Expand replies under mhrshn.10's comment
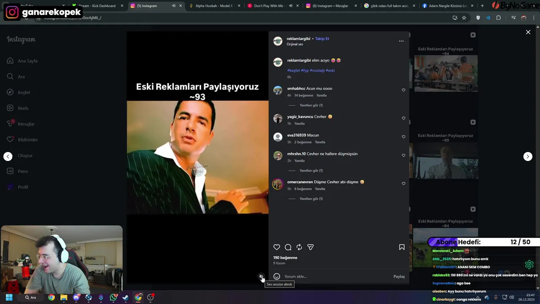This screenshot has width=540, height=304. pyautogui.click(x=311, y=171)
